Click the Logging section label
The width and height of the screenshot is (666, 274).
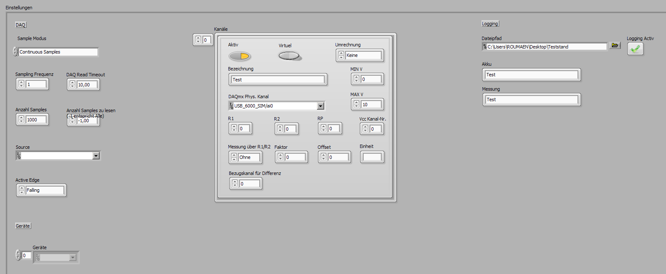point(490,24)
